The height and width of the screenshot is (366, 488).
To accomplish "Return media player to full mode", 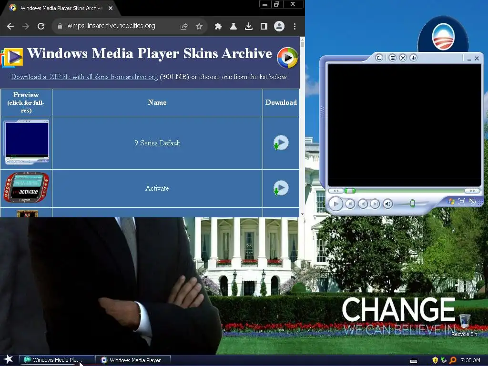I will point(472,202).
